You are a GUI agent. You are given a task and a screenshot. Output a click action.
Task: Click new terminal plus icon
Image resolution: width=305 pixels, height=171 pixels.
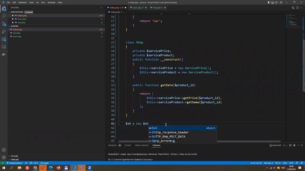point(284,145)
